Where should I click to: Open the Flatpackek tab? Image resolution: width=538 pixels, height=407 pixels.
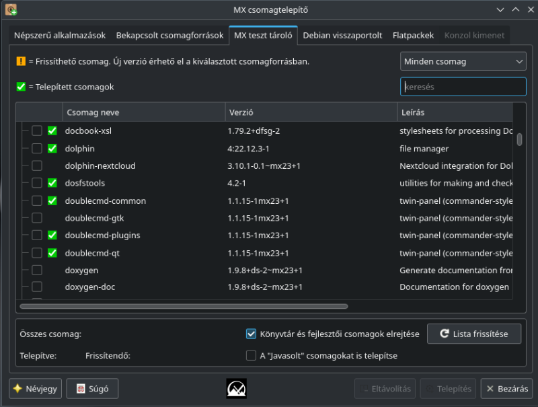click(x=413, y=36)
